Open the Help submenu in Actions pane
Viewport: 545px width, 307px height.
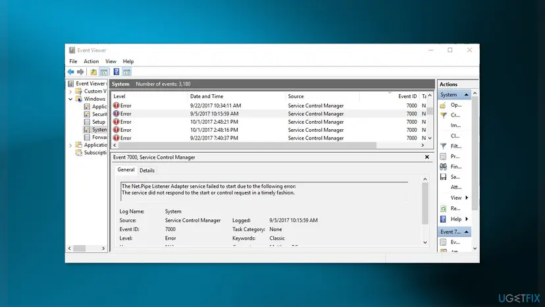click(x=459, y=219)
